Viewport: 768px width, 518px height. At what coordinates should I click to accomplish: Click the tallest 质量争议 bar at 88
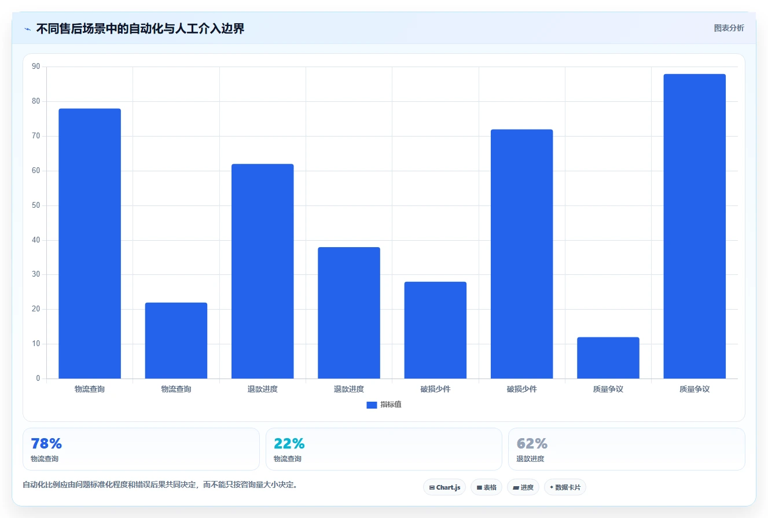click(x=694, y=226)
